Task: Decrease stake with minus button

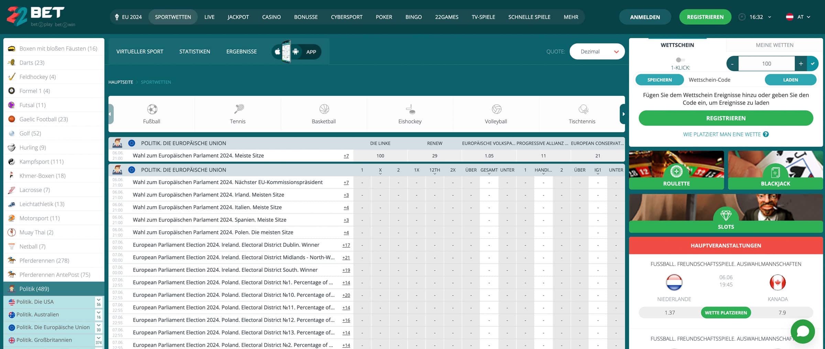Action: pos(732,64)
